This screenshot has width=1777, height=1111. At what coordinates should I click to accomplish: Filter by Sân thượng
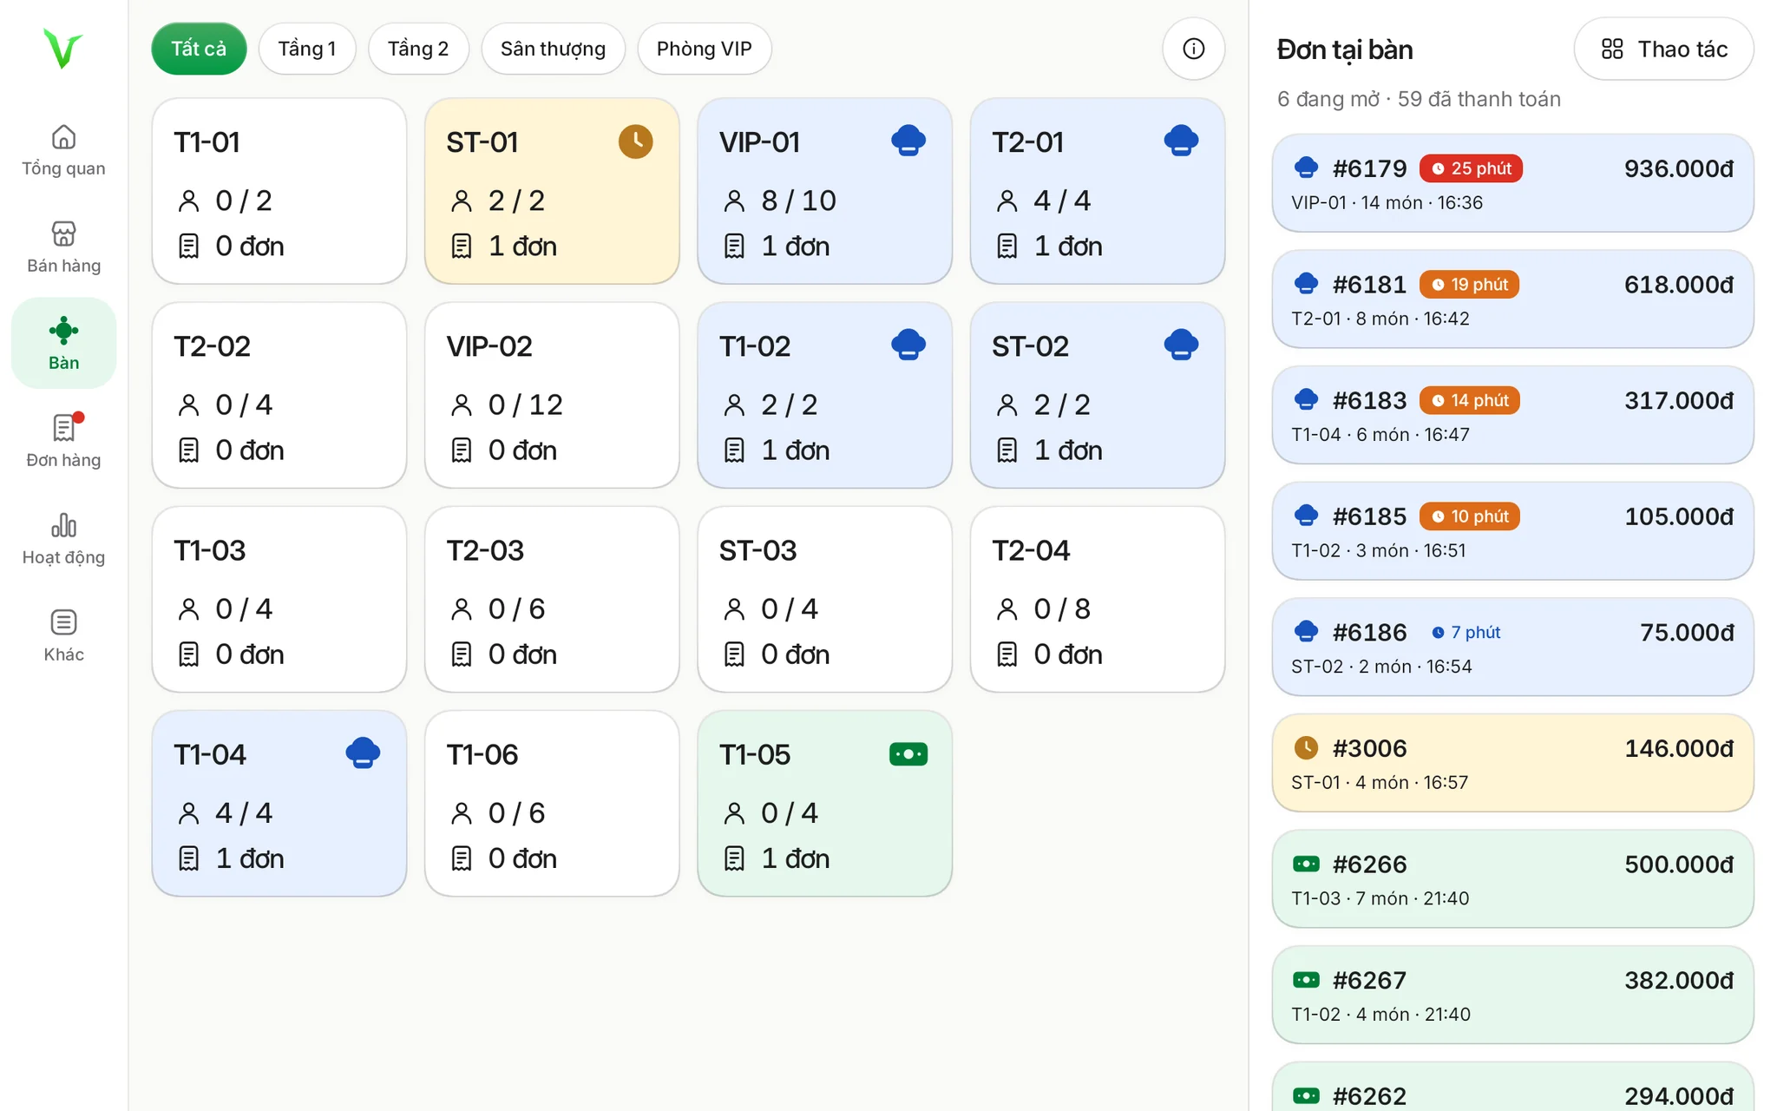(553, 49)
